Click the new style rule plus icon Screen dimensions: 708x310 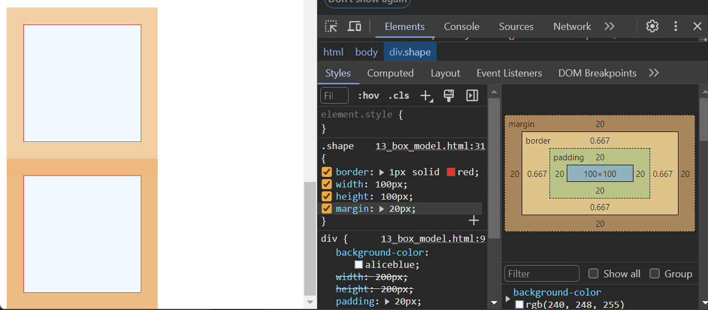pyautogui.click(x=427, y=96)
